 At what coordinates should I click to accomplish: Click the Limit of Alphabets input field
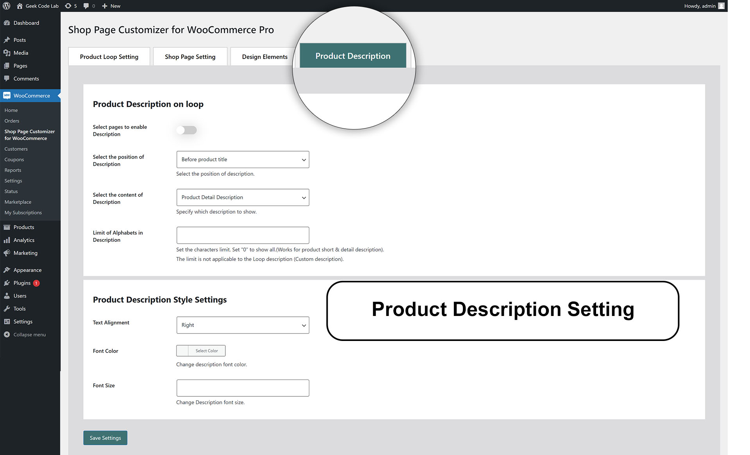point(243,235)
